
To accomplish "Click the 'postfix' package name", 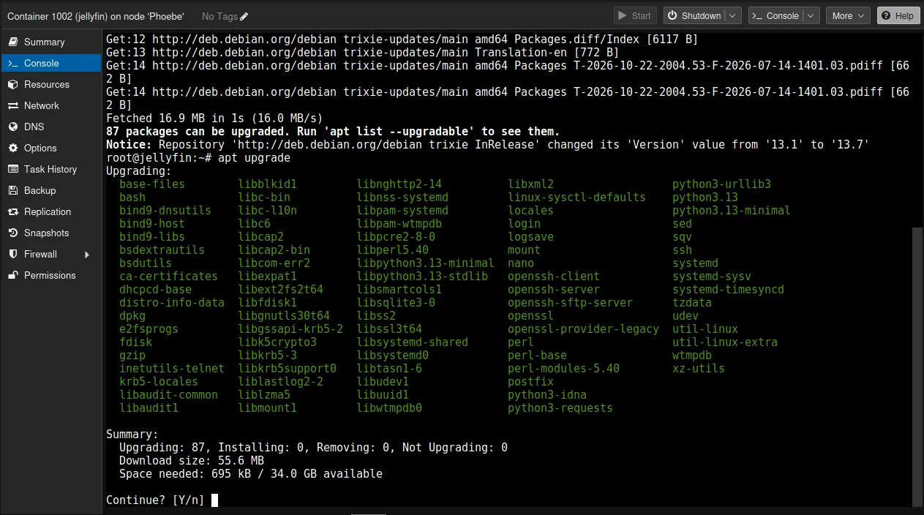I will tap(530, 381).
